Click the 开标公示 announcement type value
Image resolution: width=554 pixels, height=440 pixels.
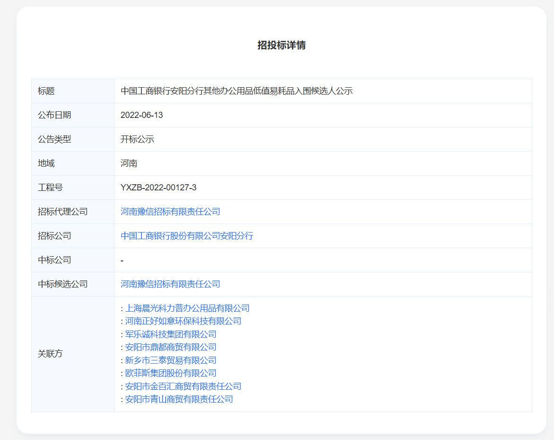(x=137, y=139)
